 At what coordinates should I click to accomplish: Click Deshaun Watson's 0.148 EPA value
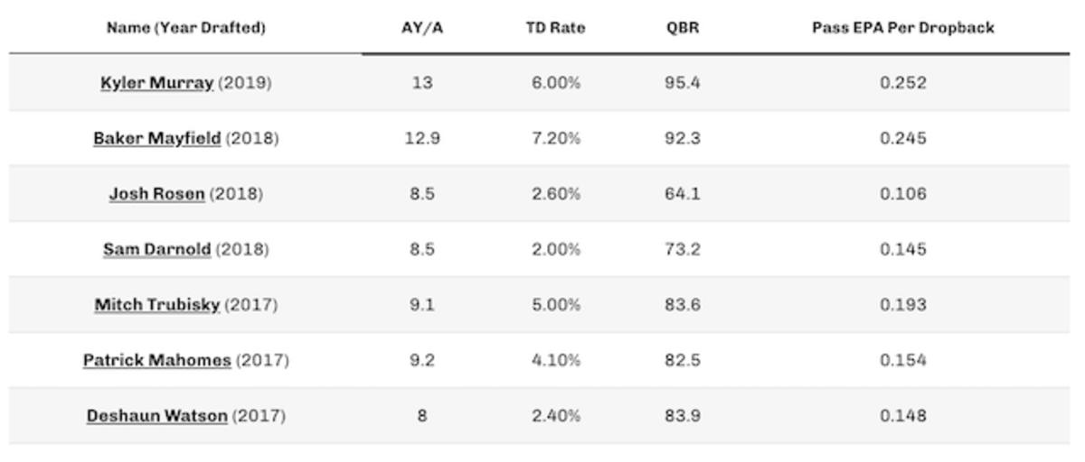902,416
